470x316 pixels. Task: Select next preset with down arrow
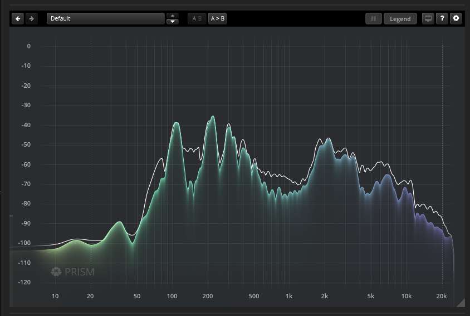click(x=173, y=22)
